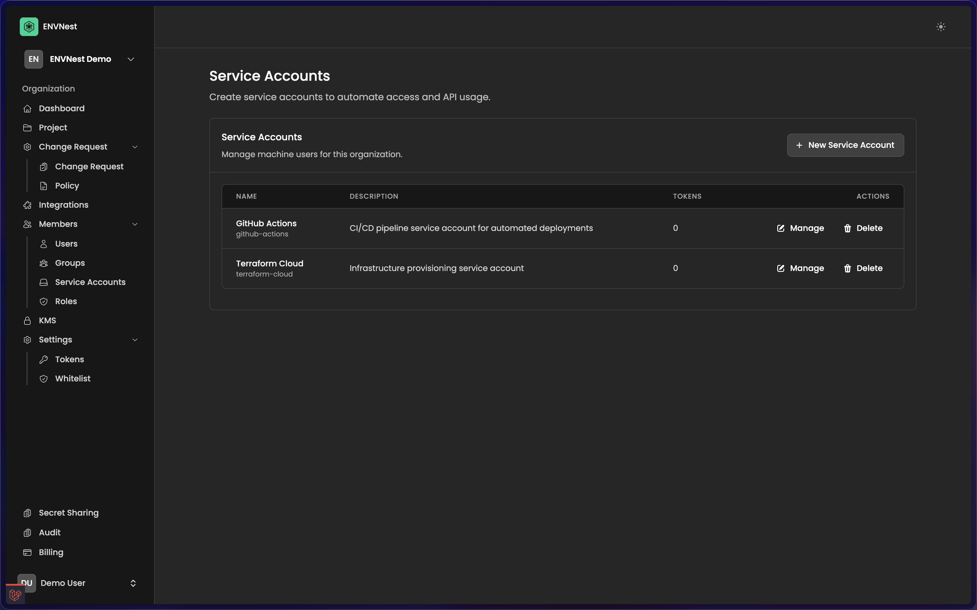The width and height of the screenshot is (977, 610).
Task: Select the Dashboard home icon
Action: point(27,108)
